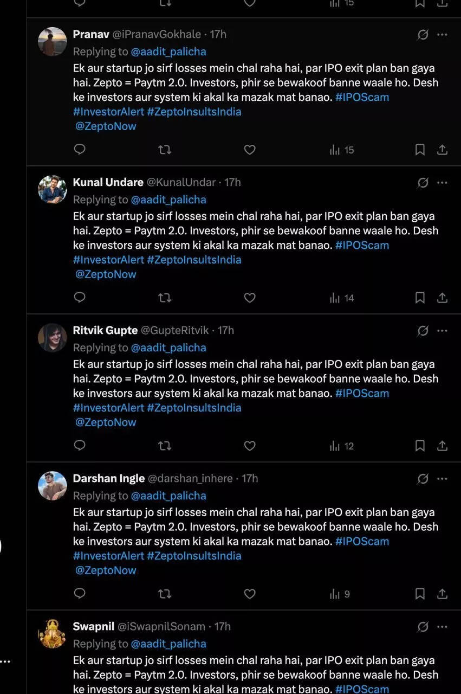Open Swapnil's profile avatar

53,634
